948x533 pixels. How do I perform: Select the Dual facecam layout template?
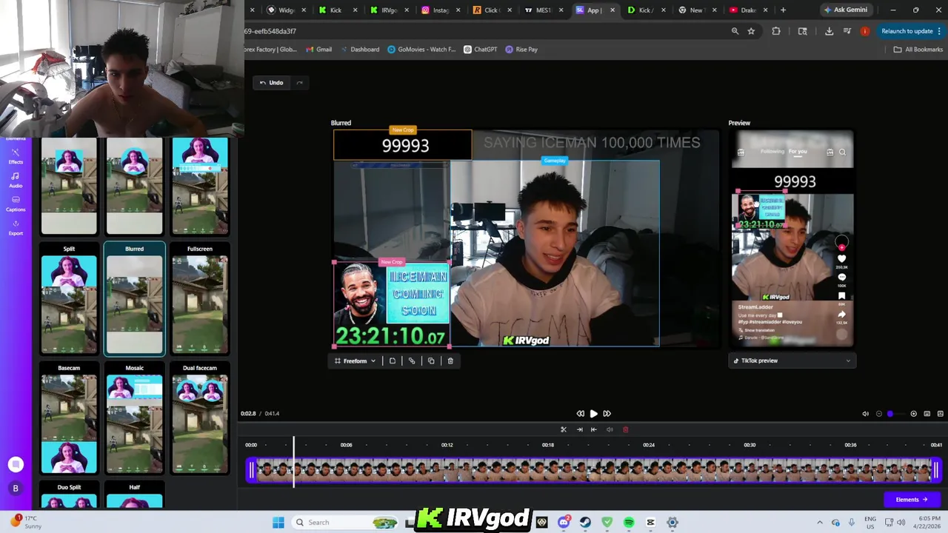tap(200, 418)
